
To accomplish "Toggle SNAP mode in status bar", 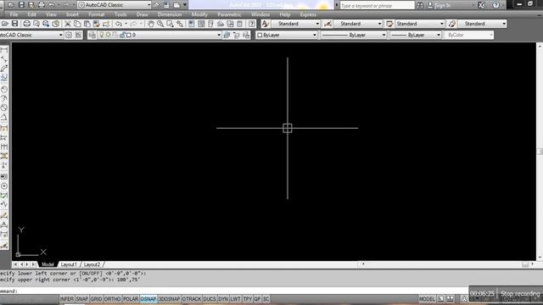I will click(x=81, y=299).
